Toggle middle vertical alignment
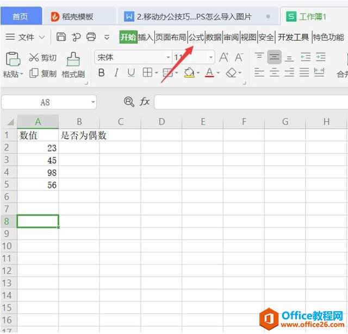This screenshot has width=348, height=334. tap(274, 57)
